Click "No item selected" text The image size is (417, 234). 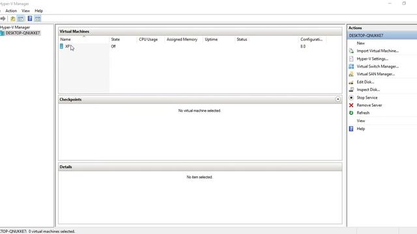199,177
